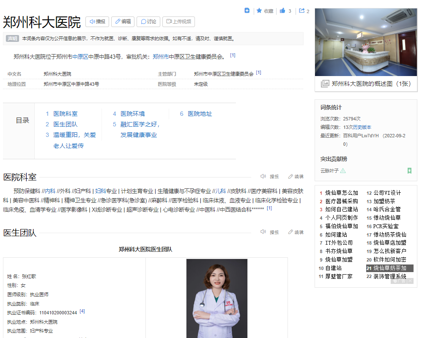
Task: Like the entry with thumbs-up icon
Action: pyautogui.click(x=282, y=11)
